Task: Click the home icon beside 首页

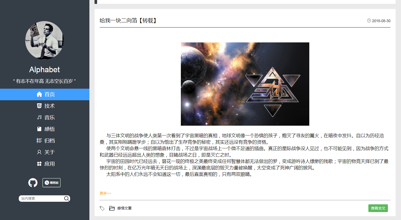Action: click(x=39, y=94)
